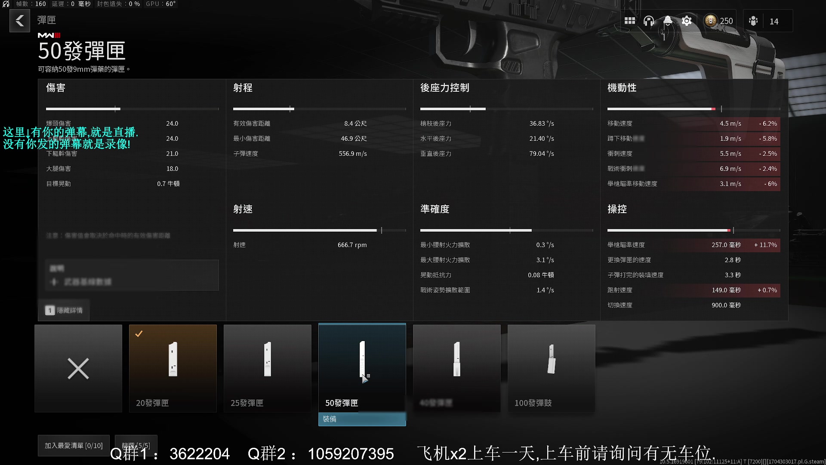Click the 機動性 mobility stat bar

click(694, 109)
